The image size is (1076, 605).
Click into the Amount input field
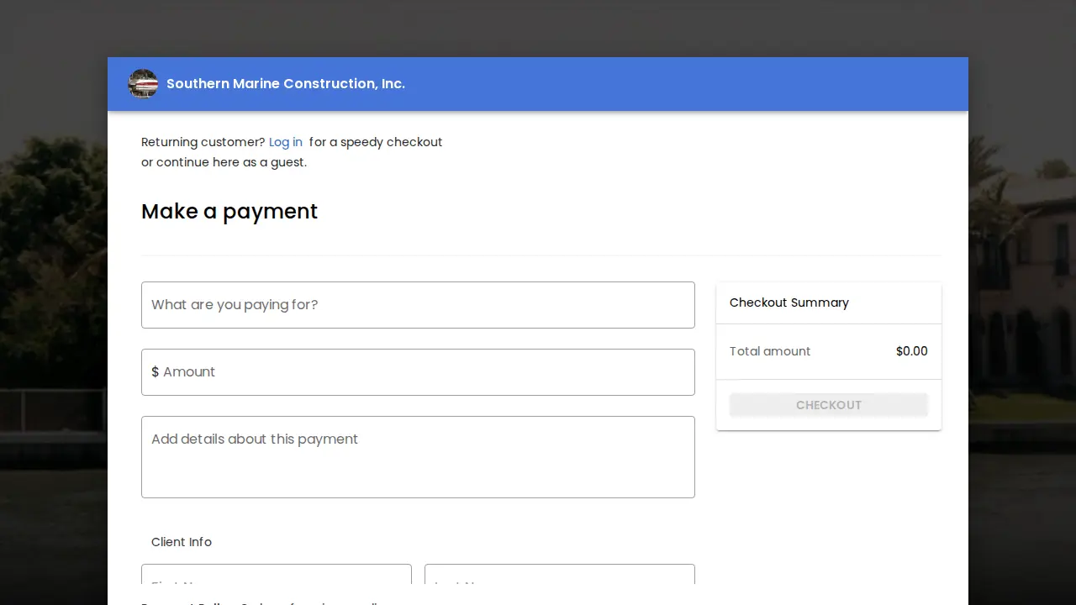[x=418, y=372]
